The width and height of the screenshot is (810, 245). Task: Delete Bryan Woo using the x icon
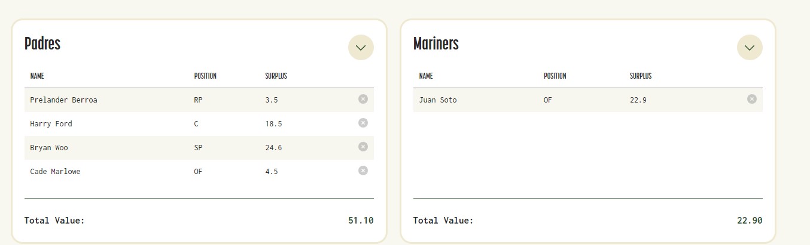pyautogui.click(x=363, y=147)
